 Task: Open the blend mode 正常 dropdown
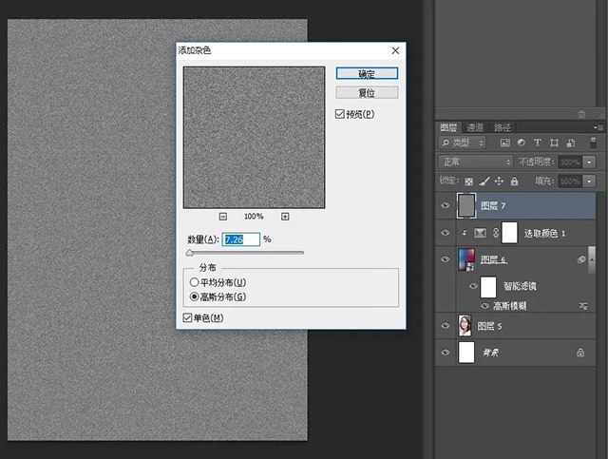coord(475,162)
